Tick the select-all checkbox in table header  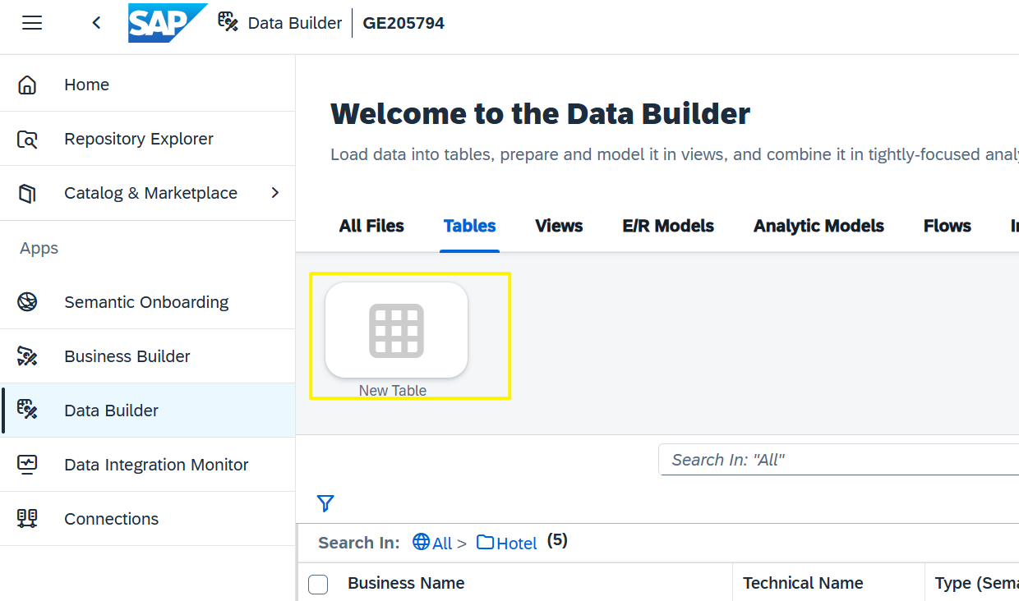[318, 584]
